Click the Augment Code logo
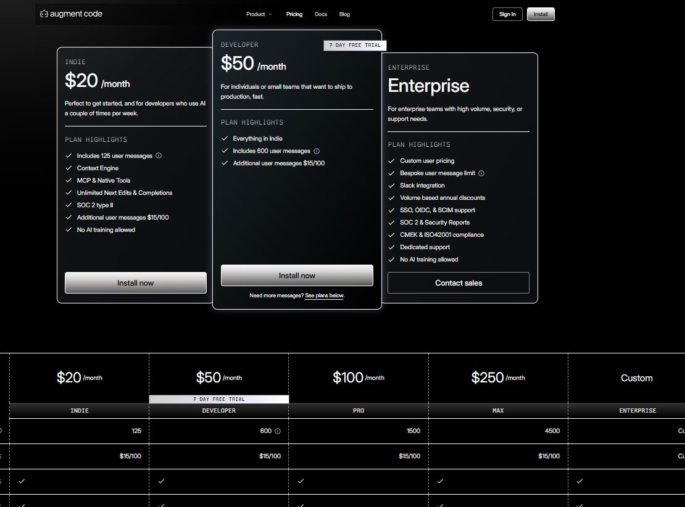Screen dimensions: 685x507 [71, 14]
